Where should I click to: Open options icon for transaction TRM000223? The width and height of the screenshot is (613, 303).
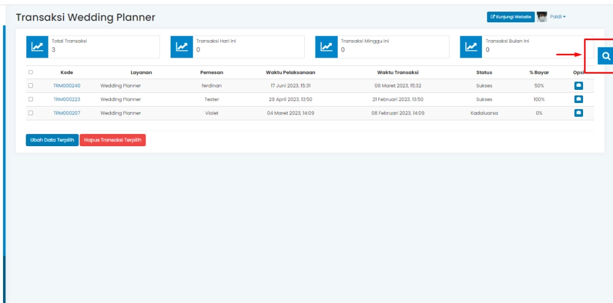(x=578, y=99)
